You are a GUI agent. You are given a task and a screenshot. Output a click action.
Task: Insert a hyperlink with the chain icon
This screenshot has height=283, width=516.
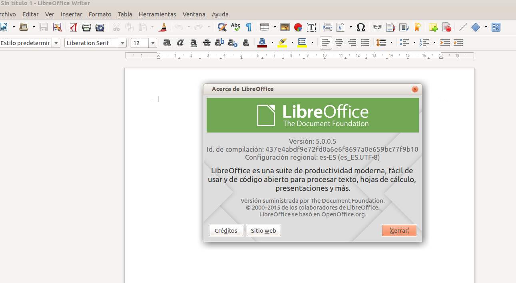[377, 27]
